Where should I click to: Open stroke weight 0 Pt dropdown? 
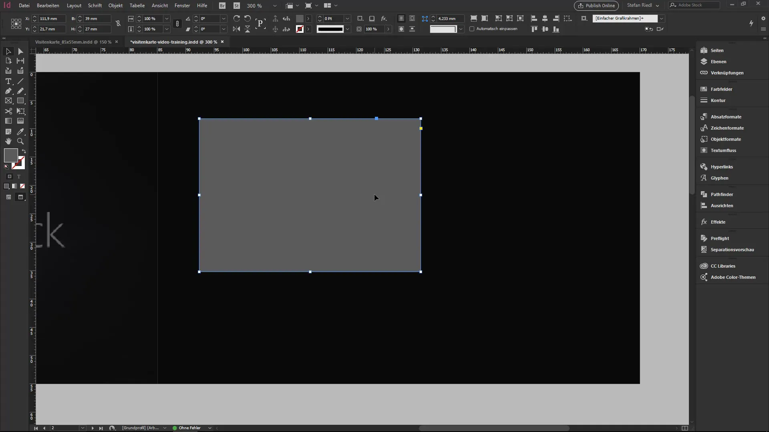coord(347,18)
